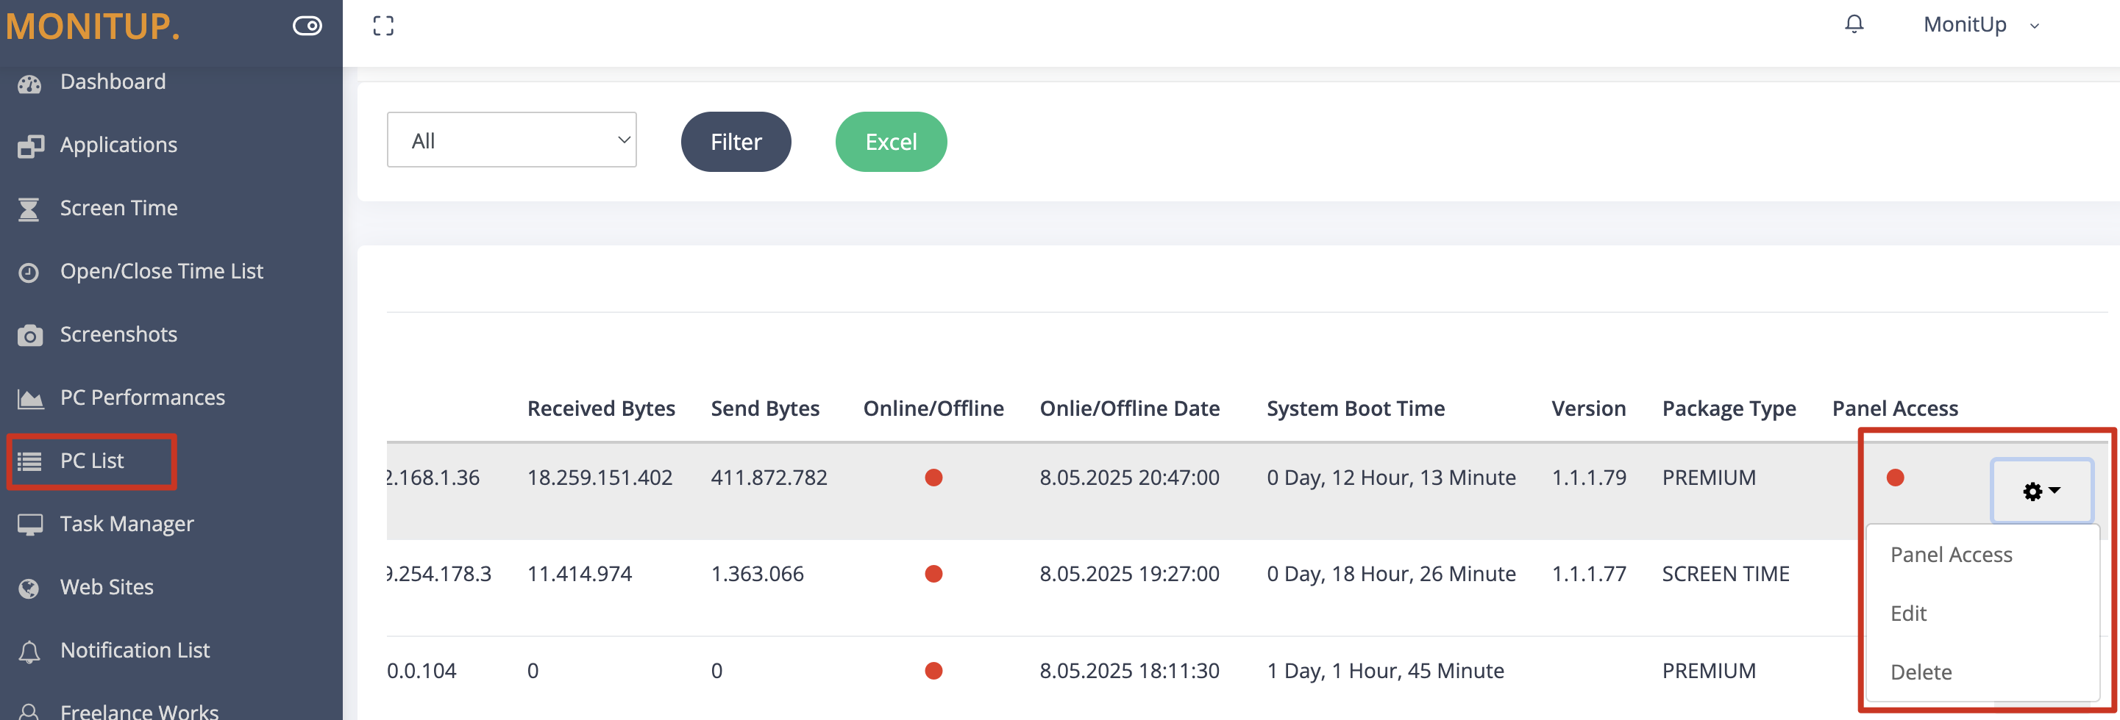Viewport: 2120px width, 720px height.
Task: Click Send Bytes column header
Action: pos(764,408)
